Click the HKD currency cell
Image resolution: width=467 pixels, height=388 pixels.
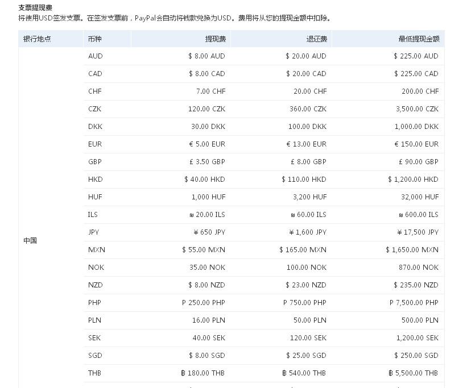tap(96, 179)
